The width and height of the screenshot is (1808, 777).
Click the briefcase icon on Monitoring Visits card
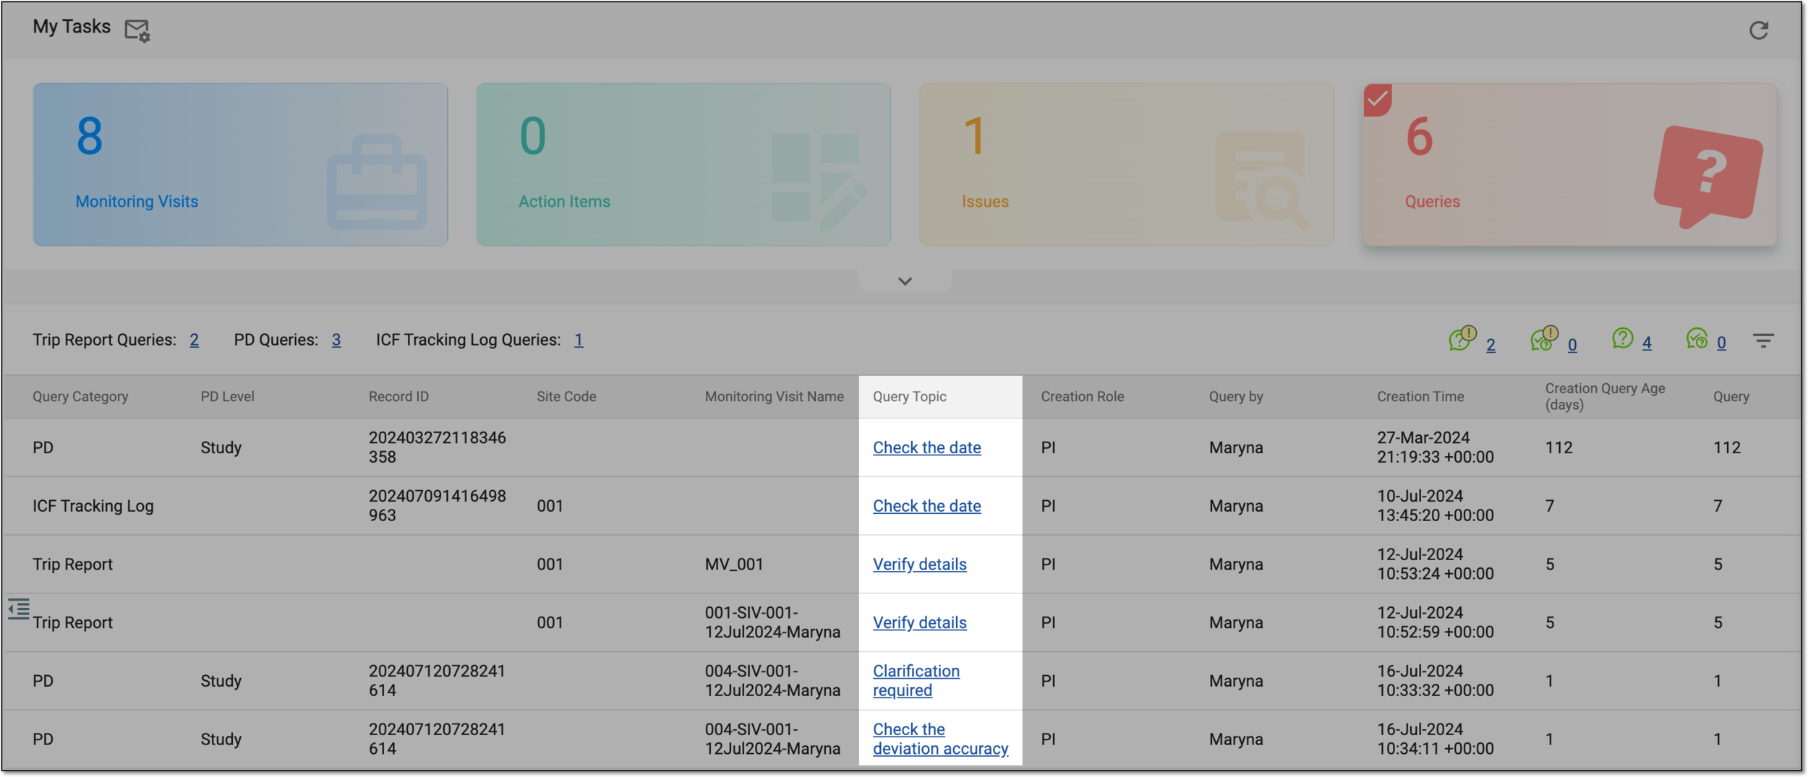pyautogui.click(x=377, y=182)
